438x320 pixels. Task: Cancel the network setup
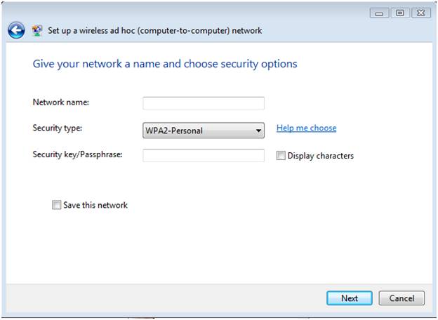click(401, 298)
